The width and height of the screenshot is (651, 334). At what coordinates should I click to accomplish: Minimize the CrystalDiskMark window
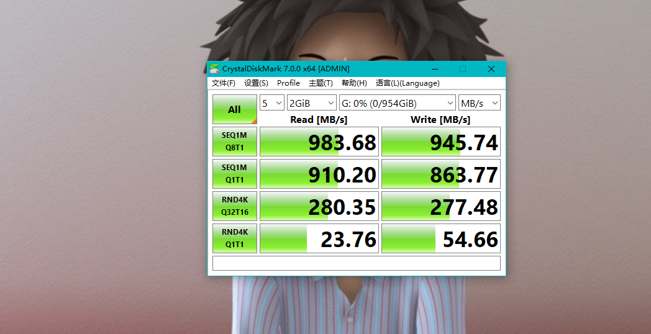point(435,69)
